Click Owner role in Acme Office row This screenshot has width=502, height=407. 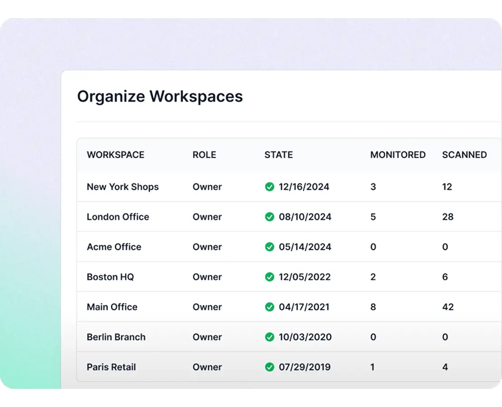point(207,247)
